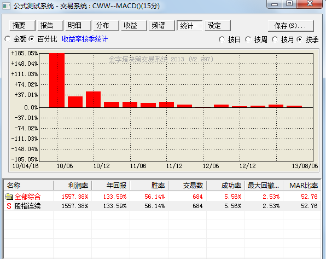The height and width of the screenshot is (259, 326).
Task: Click 56.14% win rate in 全部综合 row
Action: pos(154,197)
